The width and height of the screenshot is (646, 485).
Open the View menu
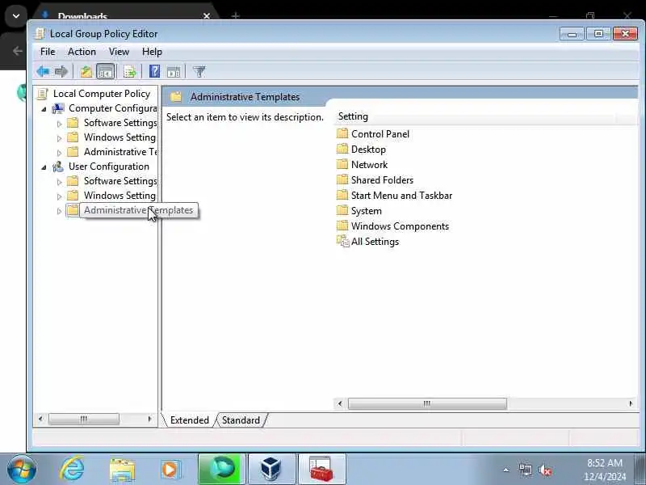point(119,52)
